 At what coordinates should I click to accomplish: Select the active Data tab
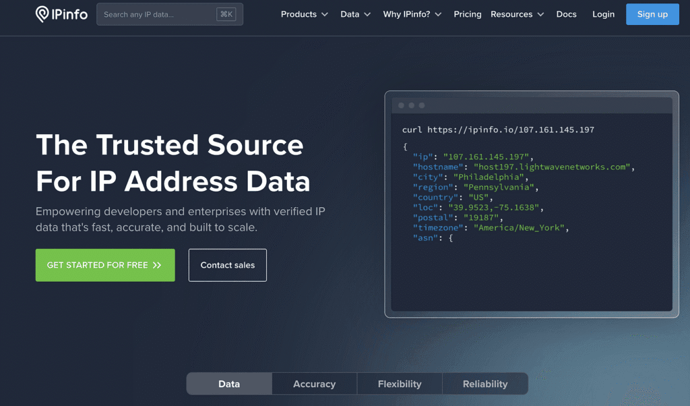click(x=229, y=384)
